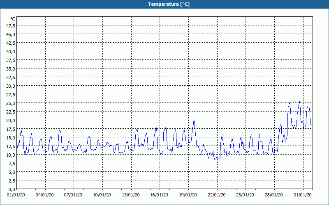
Task: Click the 2,5 y-axis label
Action: (12, 181)
